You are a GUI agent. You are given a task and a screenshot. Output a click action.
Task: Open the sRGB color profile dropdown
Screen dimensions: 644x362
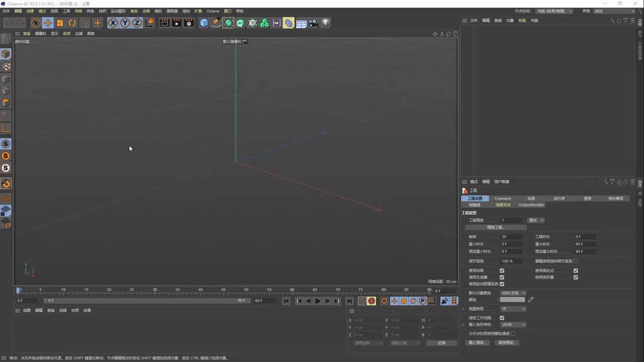[x=513, y=324]
